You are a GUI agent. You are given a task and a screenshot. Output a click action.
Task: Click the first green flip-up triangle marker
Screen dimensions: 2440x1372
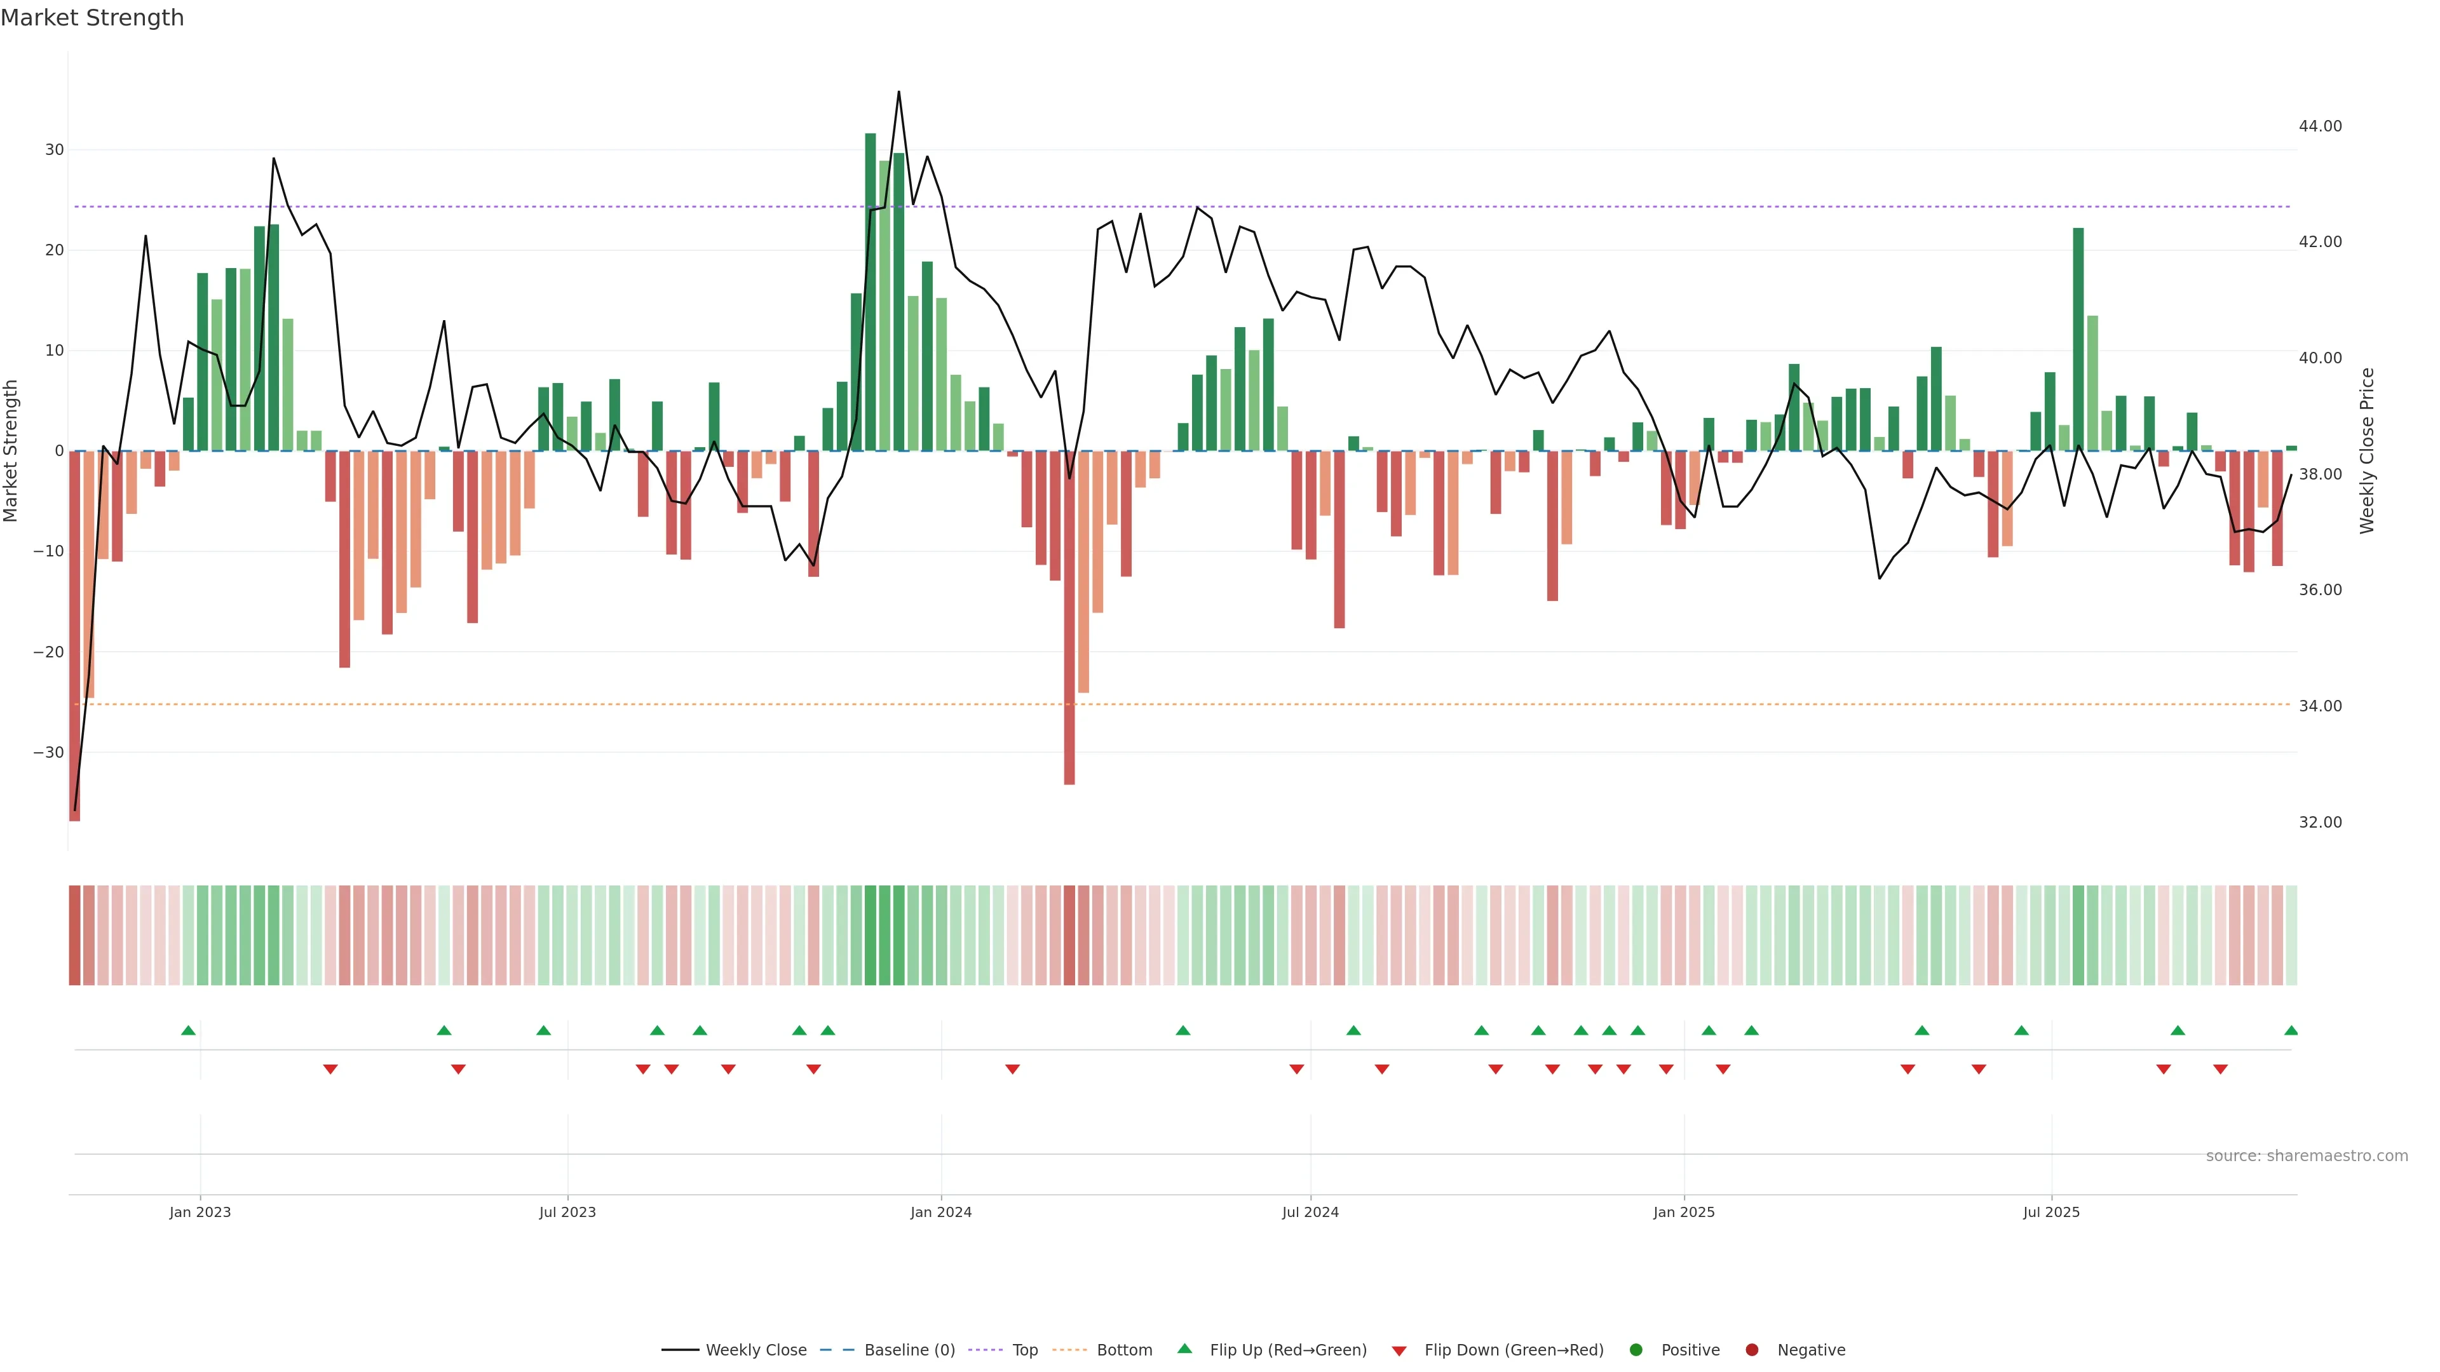(x=189, y=1030)
